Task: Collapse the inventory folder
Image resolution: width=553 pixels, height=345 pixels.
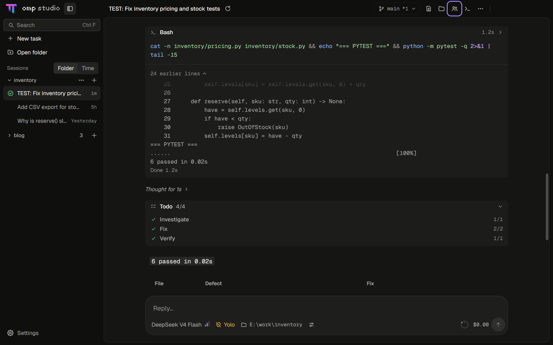Action: (x=10, y=80)
